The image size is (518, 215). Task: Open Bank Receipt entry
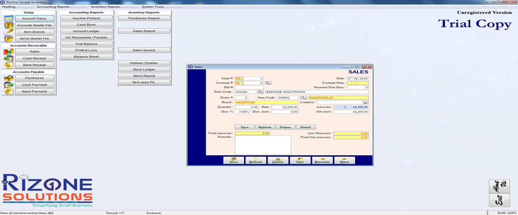pyautogui.click(x=35, y=65)
